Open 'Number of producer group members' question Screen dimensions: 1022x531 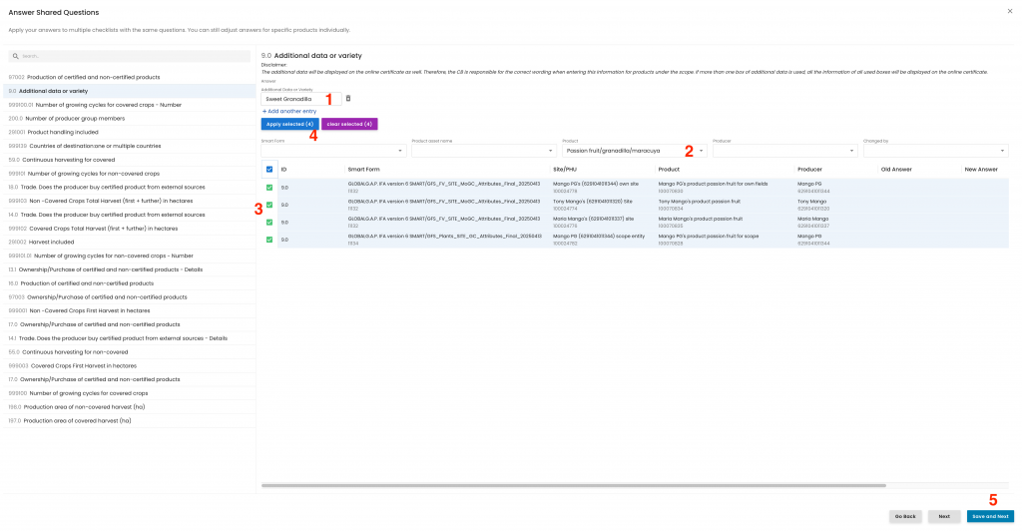click(x=72, y=118)
